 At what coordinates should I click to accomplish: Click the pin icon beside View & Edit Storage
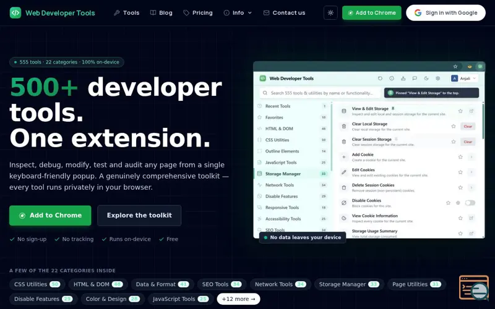click(393, 109)
